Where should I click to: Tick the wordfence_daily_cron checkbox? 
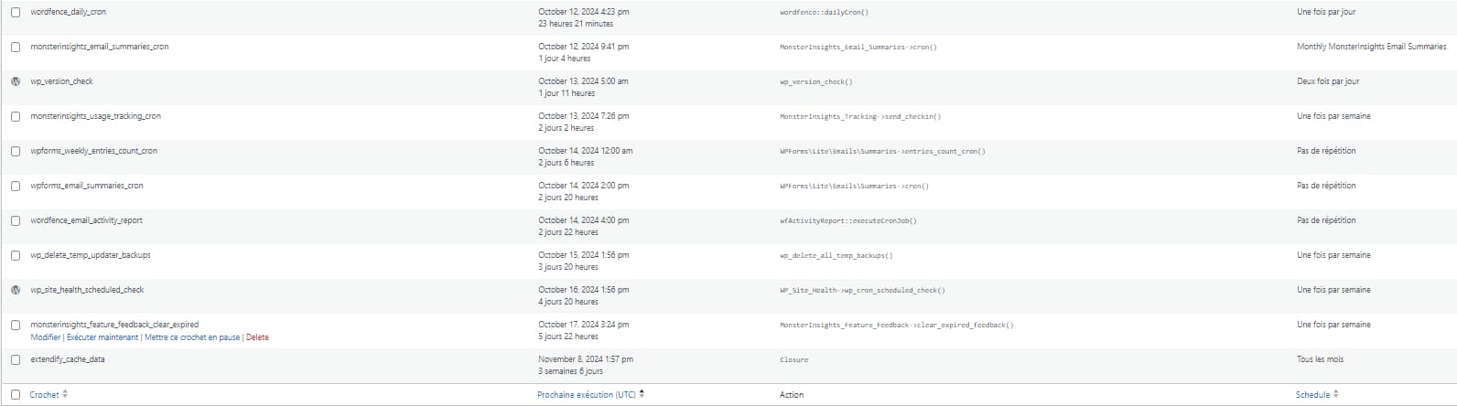point(16,12)
